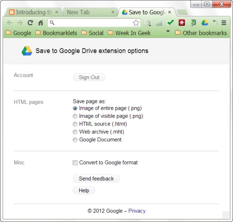The width and height of the screenshot is (233, 222).
Task: Select Image of entire page (.png)
Action: tap(75, 108)
